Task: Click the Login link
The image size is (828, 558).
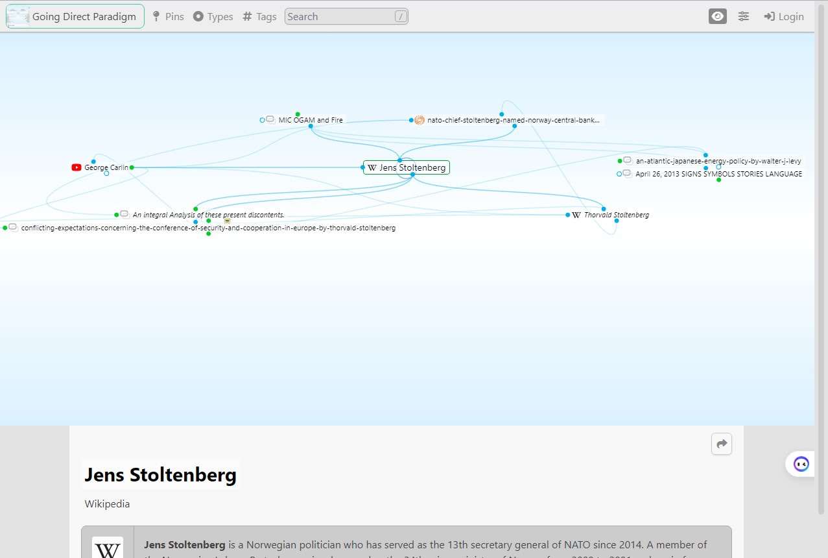Action: pyautogui.click(x=784, y=17)
